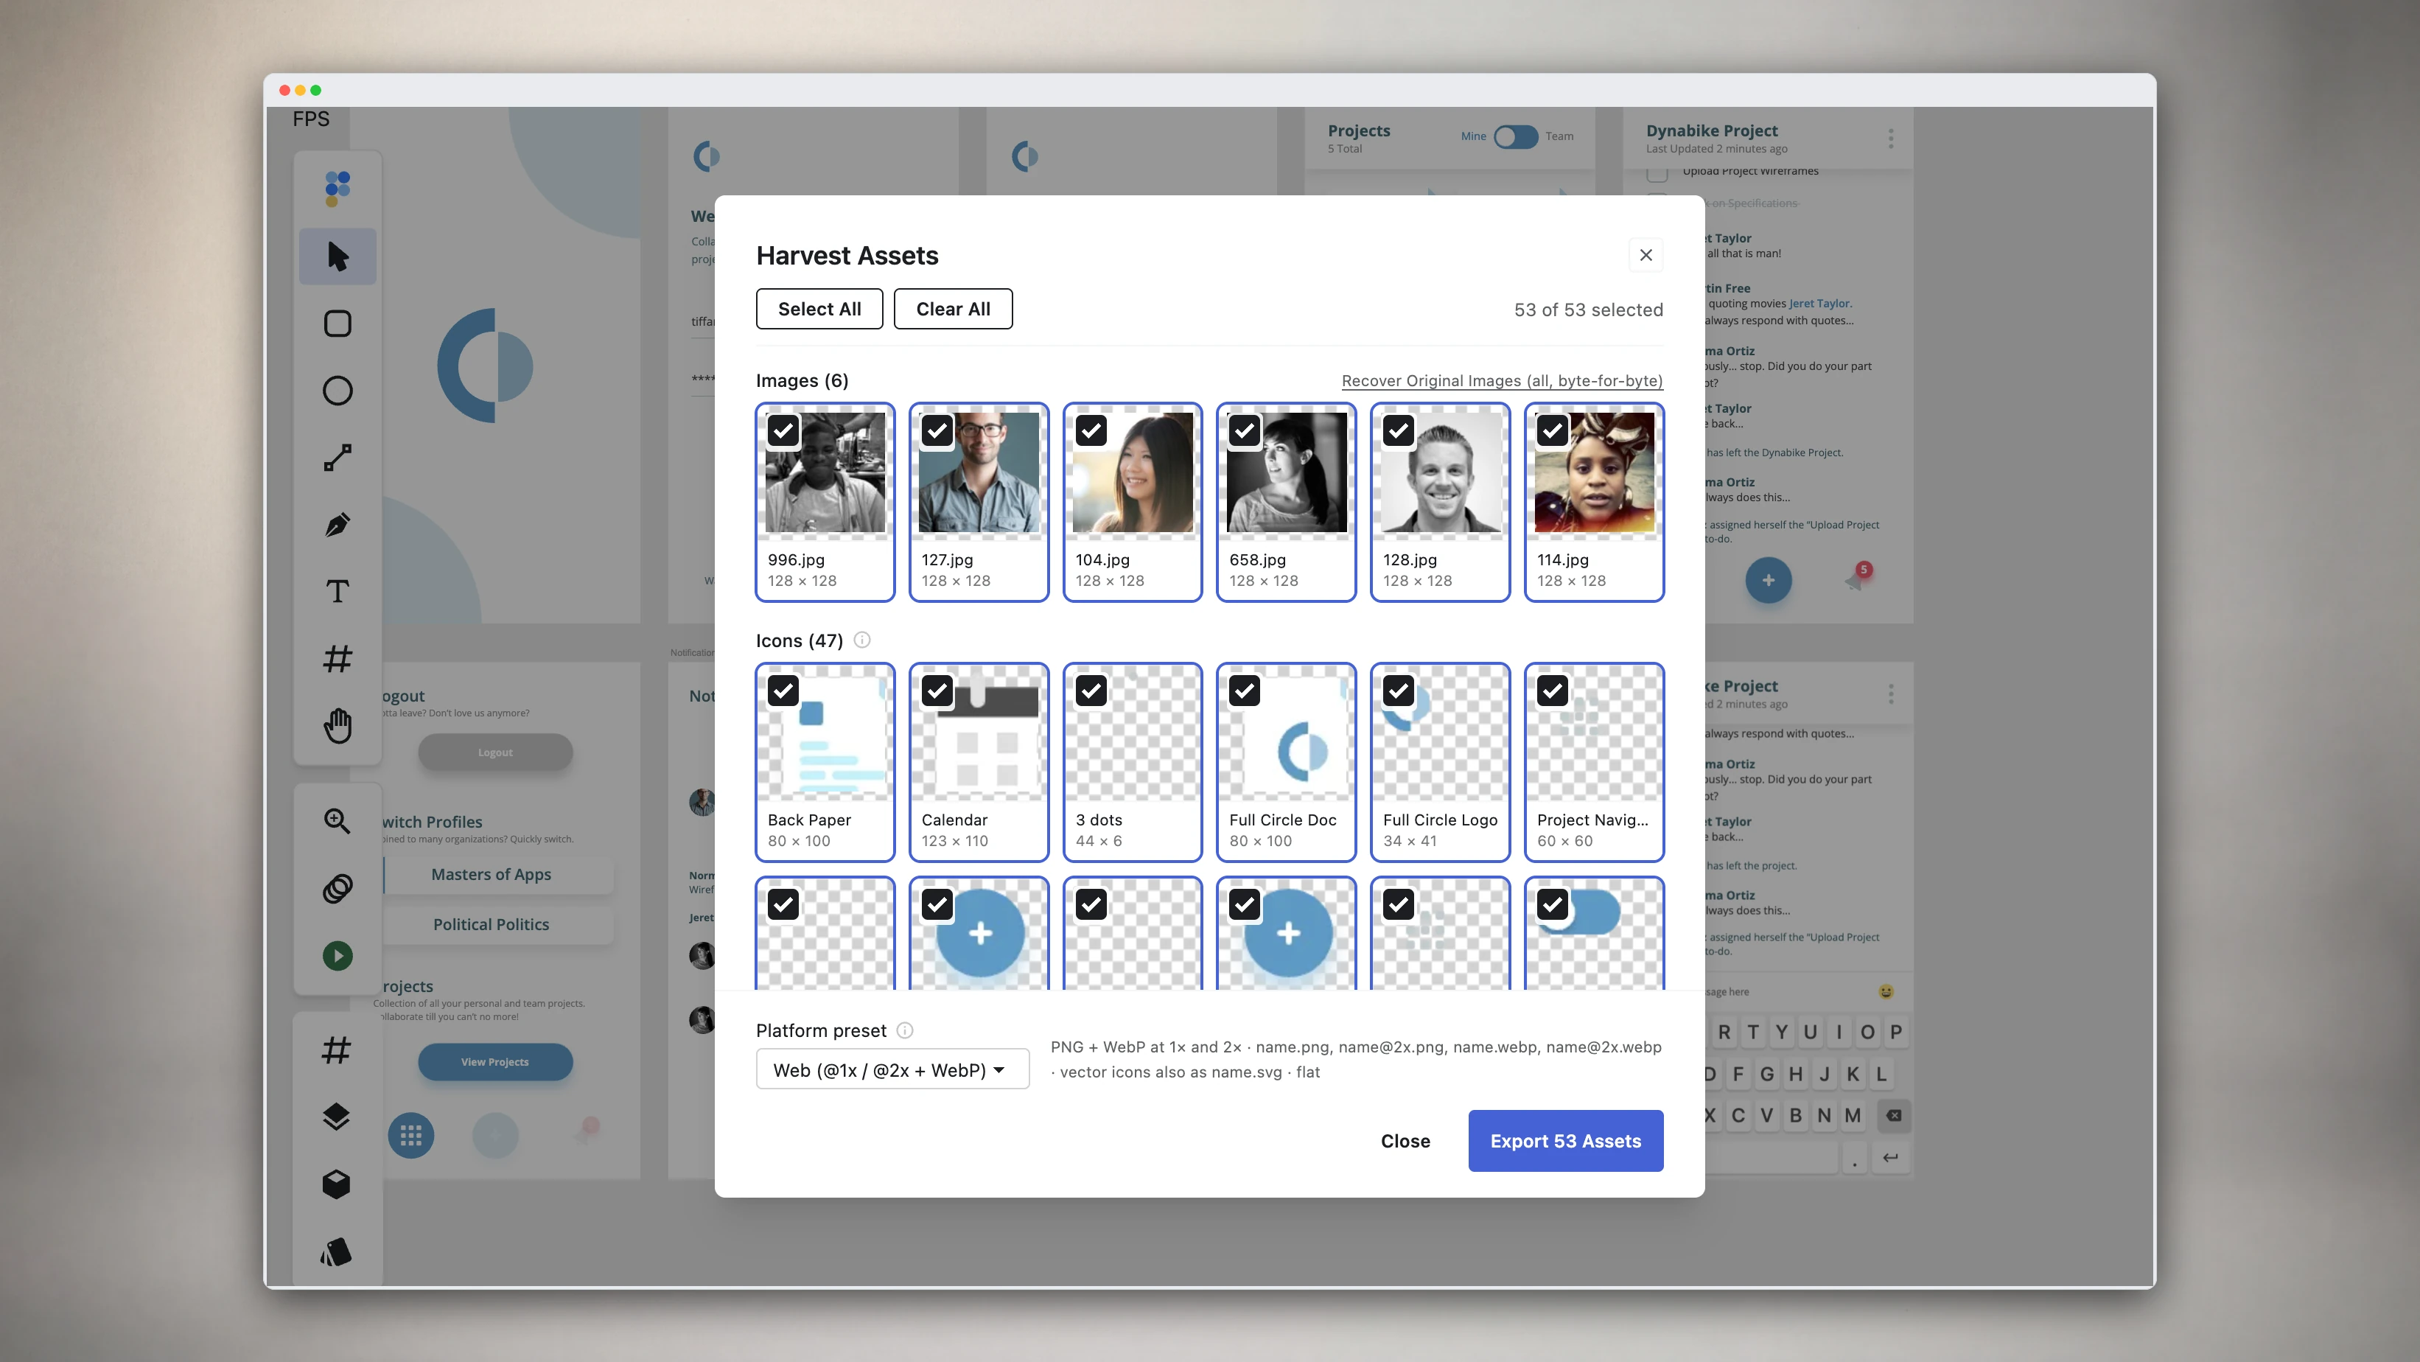The width and height of the screenshot is (2420, 1362).
Task: Uncheck the 127.jpg image checkbox
Action: click(937, 431)
